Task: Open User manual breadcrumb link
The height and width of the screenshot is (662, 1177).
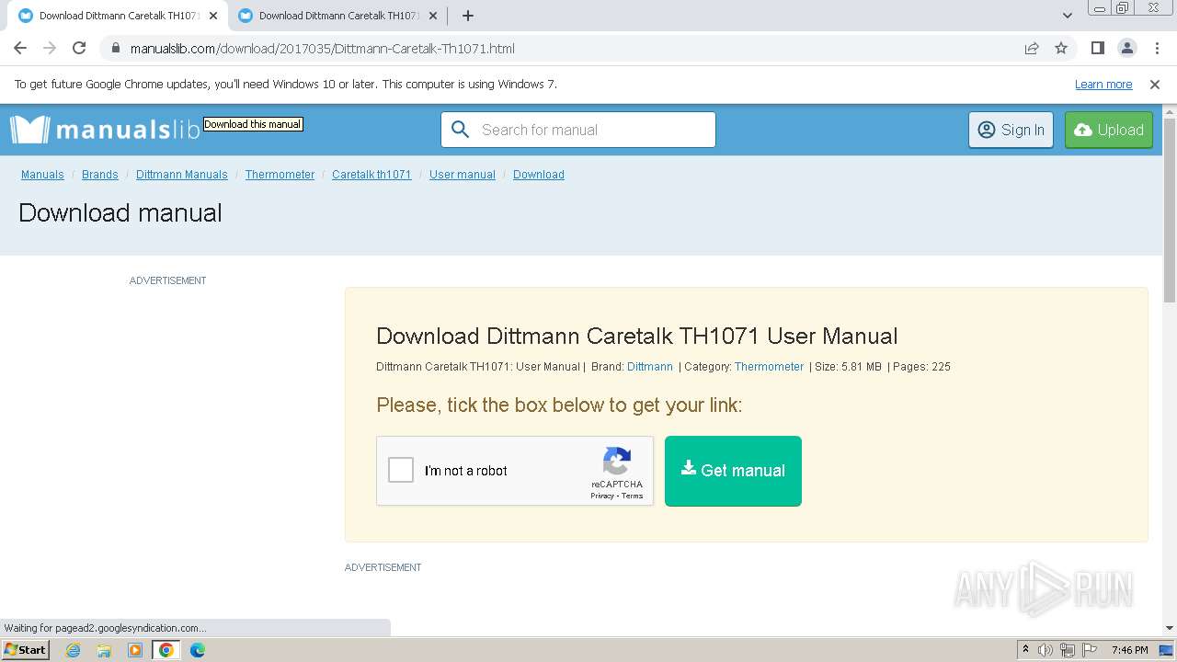Action: (463, 175)
